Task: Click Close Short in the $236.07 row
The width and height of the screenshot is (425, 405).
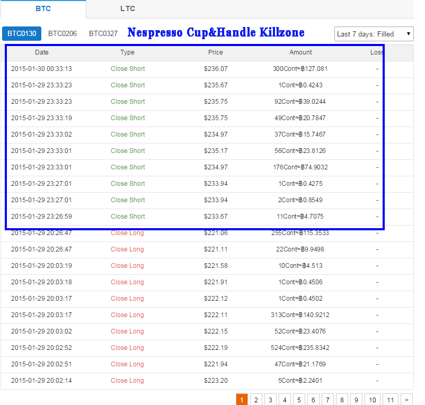Action: click(x=128, y=69)
